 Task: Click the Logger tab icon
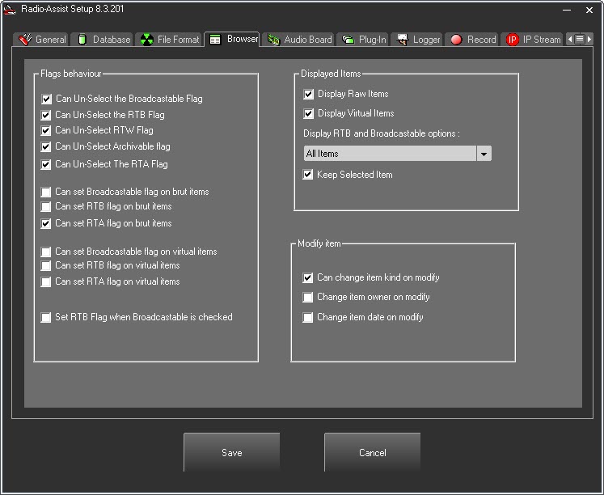pyautogui.click(x=403, y=40)
